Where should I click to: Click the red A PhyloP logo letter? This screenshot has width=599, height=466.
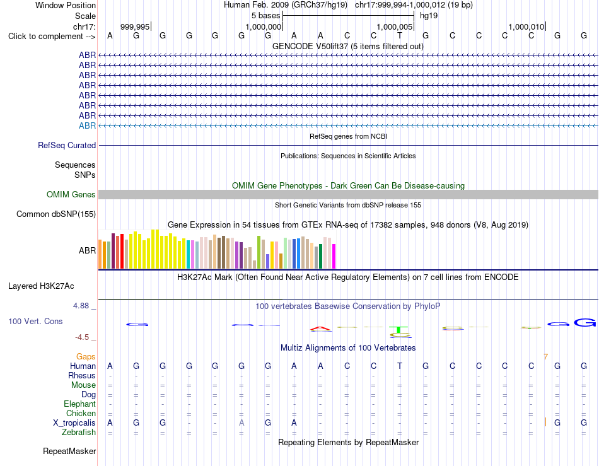pyautogui.click(x=321, y=329)
